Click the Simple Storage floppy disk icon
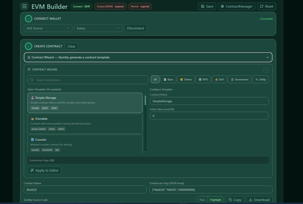 (x=32, y=98)
